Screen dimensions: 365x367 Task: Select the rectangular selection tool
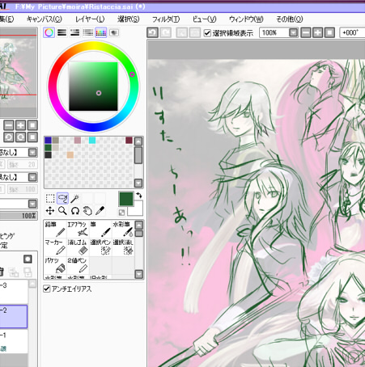tap(50, 199)
